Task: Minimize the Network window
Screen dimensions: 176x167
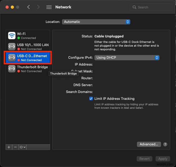Action: [12, 7]
